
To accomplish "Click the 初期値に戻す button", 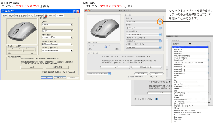I will click(57, 67).
